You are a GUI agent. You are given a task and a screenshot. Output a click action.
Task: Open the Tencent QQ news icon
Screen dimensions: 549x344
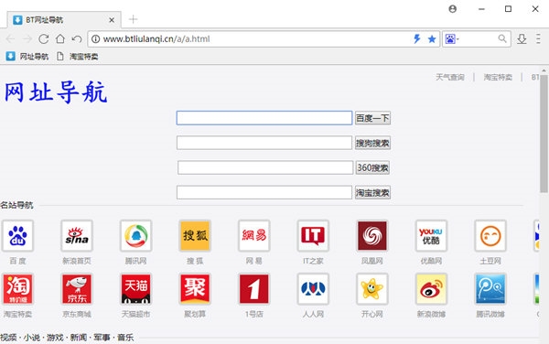(135, 235)
